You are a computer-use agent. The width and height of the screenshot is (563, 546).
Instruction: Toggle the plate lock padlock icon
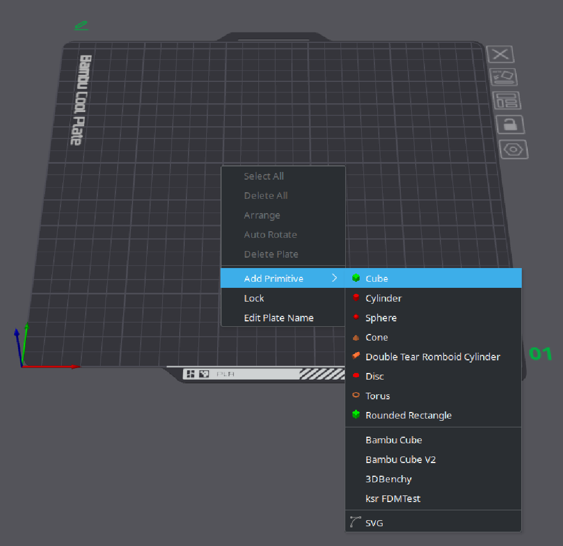pyautogui.click(x=510, y=125)
